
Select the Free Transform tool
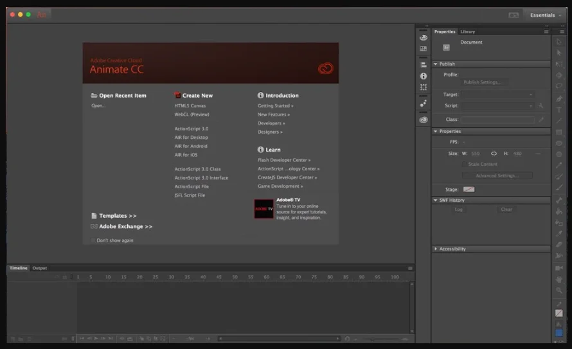[559, 64]
